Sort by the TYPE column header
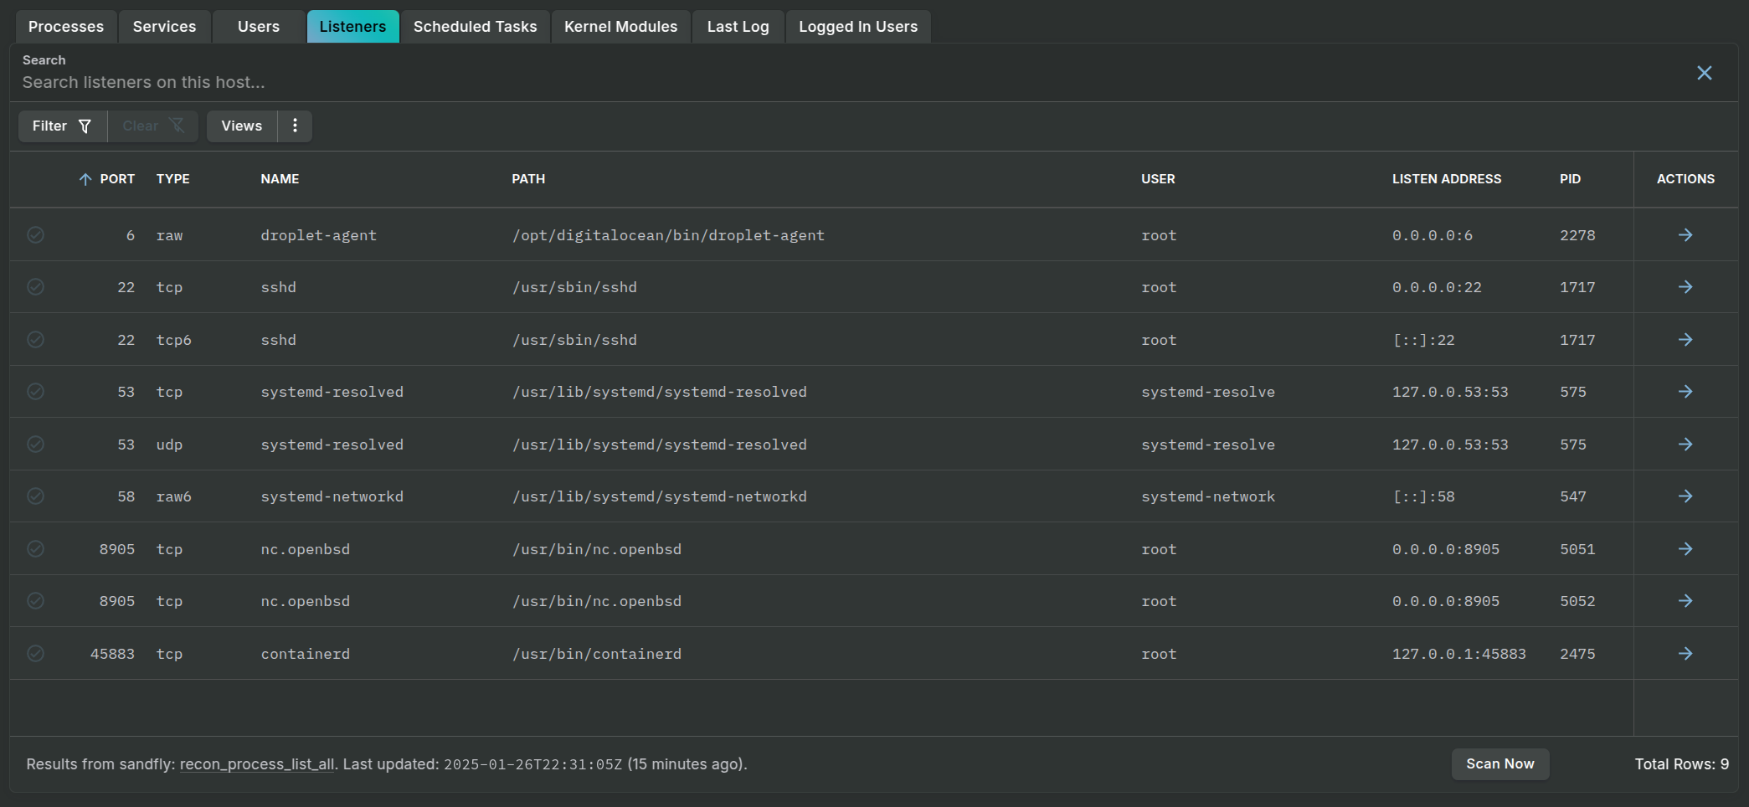 point(172,179)
